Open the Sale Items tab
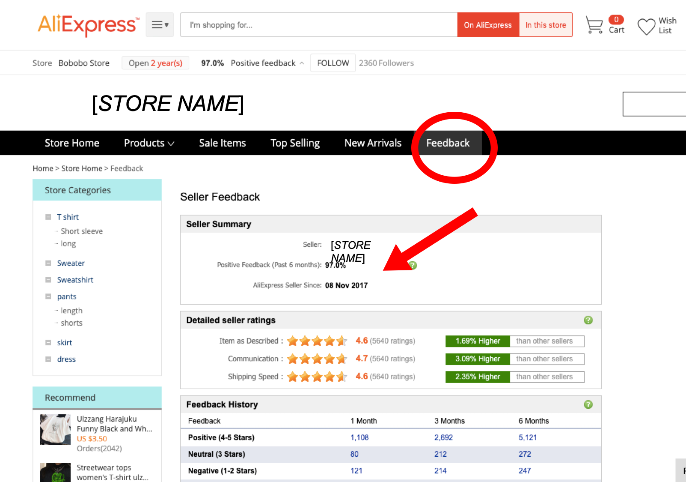 tap(223, 143)
